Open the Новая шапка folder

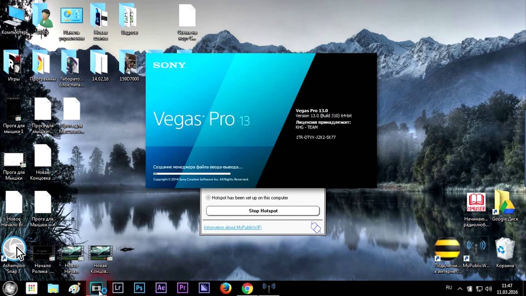pyautogui.click(x=100, y=21)
